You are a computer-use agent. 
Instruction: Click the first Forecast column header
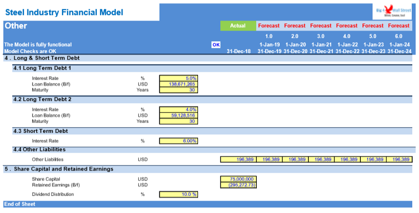[x=269, y=26]
